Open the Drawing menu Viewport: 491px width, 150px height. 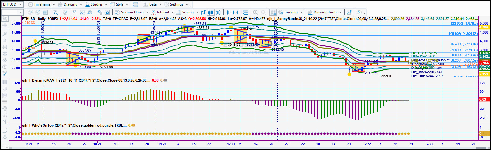(x=70, y=4)
